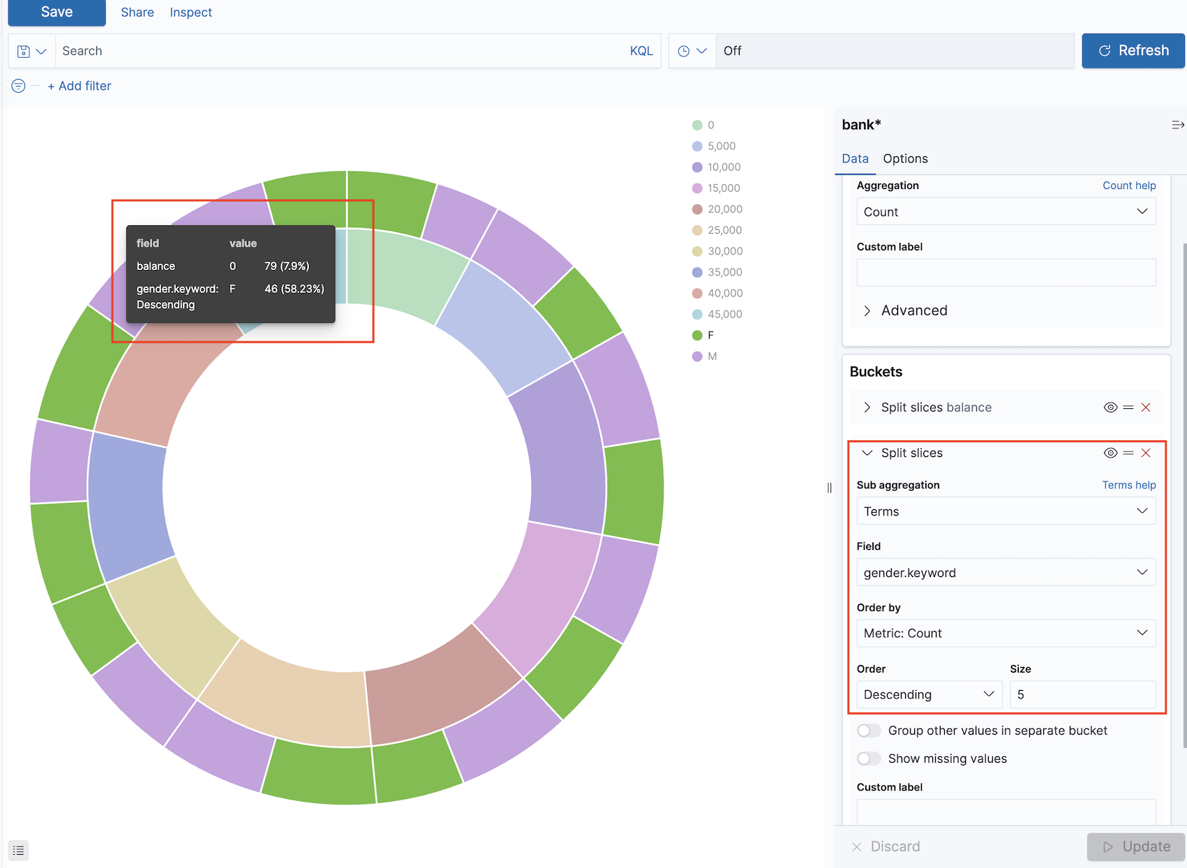Toggle visibility of expanded Split slices bucket
The image size is (1187, 868).
pyautogui.click(x=1110, y=453)
